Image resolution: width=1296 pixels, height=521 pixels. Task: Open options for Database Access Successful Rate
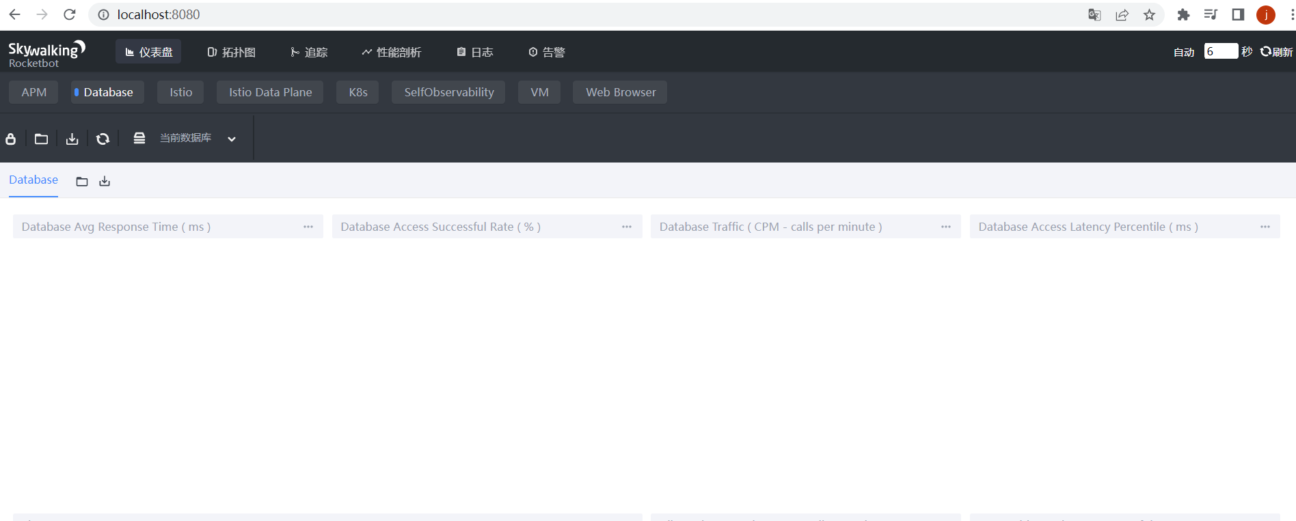(x=627, y=227)
